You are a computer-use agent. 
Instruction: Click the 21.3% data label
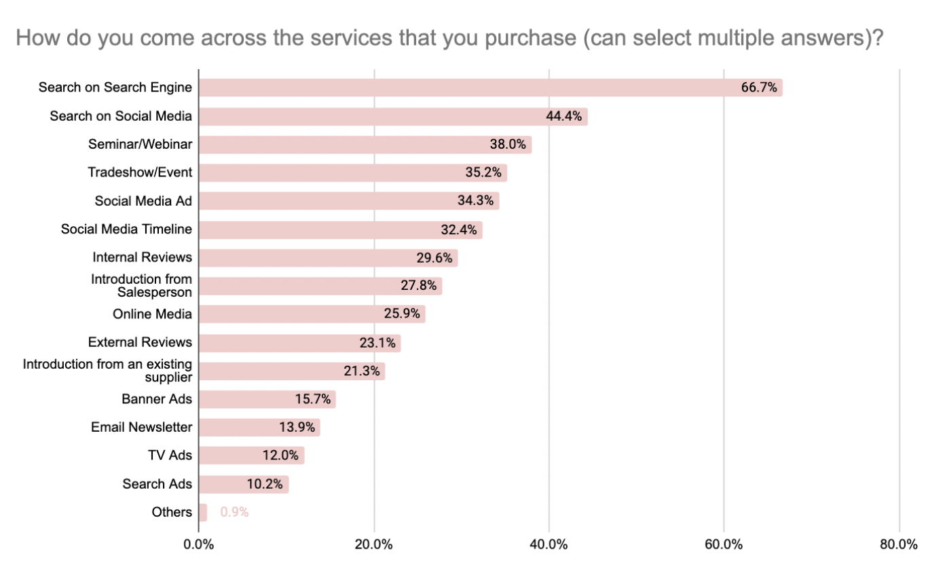363,371
